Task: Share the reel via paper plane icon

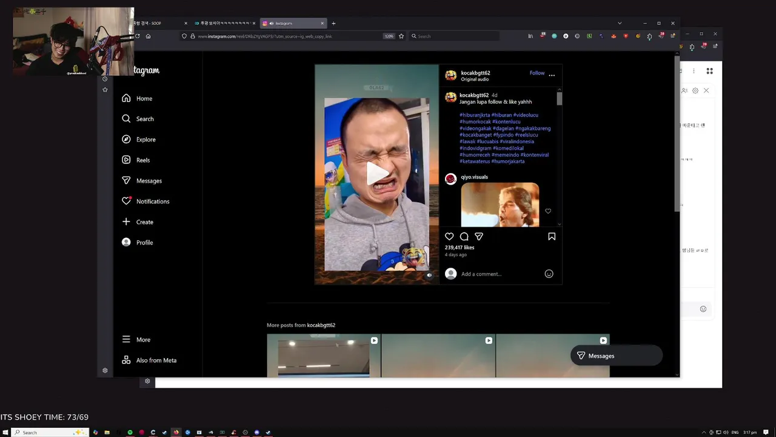Action: point(479,237)
